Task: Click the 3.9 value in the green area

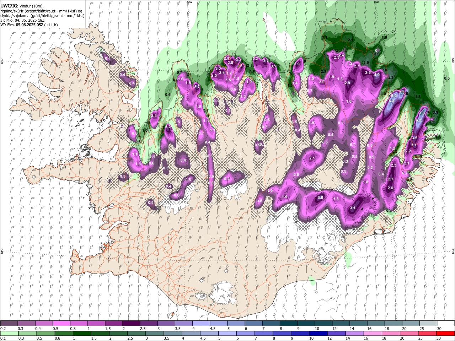Action: 435,112
